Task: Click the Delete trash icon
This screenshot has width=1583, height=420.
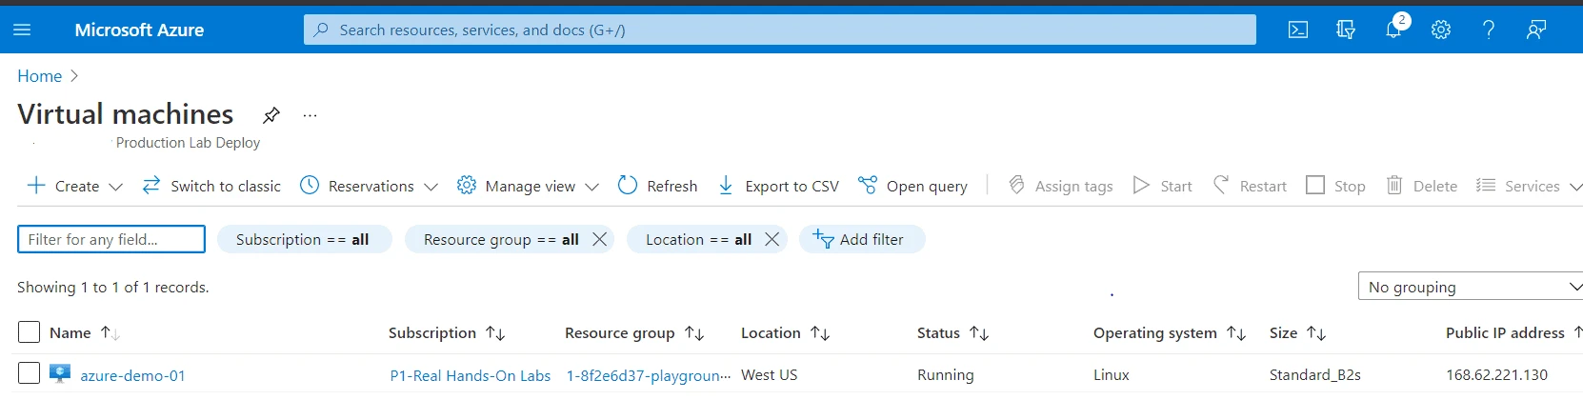Action: tap(1394, 185)
